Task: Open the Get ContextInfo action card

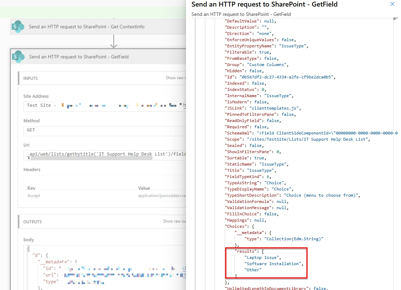Action: (99, 27)
